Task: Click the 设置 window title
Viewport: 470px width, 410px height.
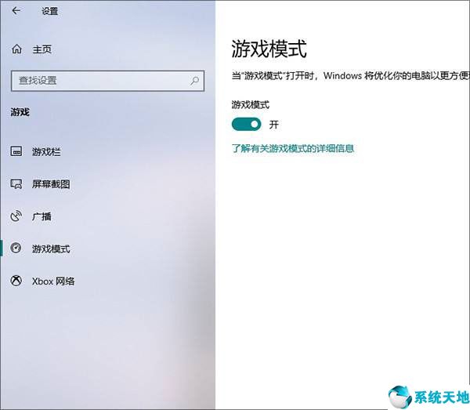Action: 50,11
